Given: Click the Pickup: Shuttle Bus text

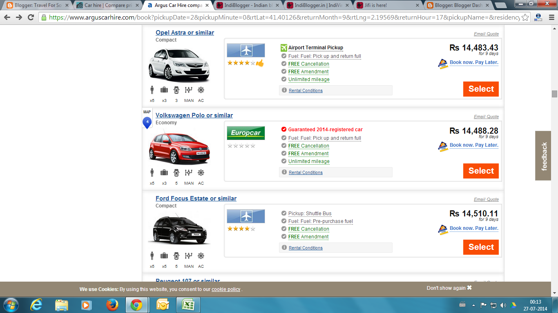Looking at the screenshot, I should 310,214.
